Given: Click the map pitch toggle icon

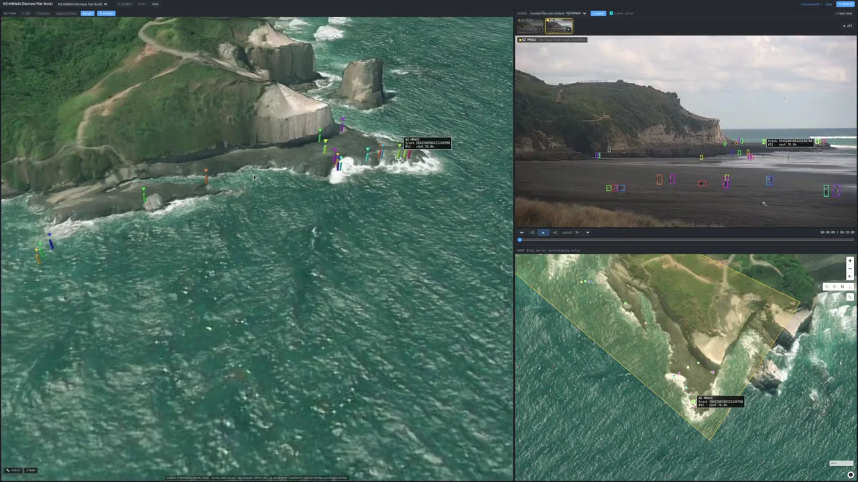Looking at the screenshot, I should [850, 287].
